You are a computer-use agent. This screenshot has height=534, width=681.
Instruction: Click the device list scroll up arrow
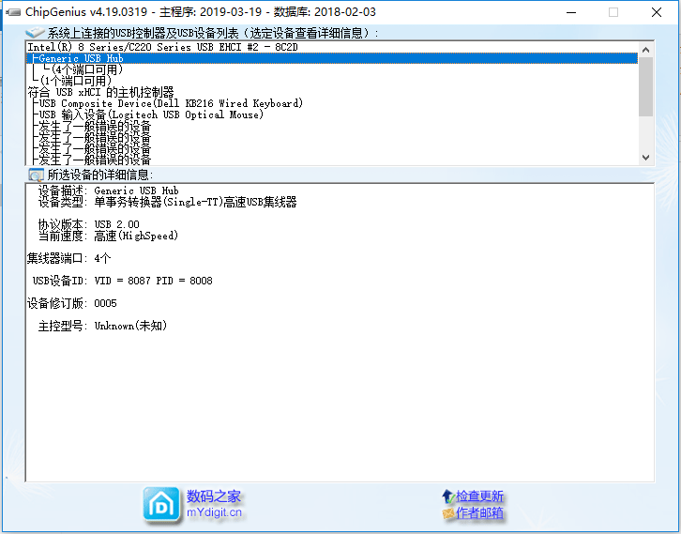(x=645, y=50)
